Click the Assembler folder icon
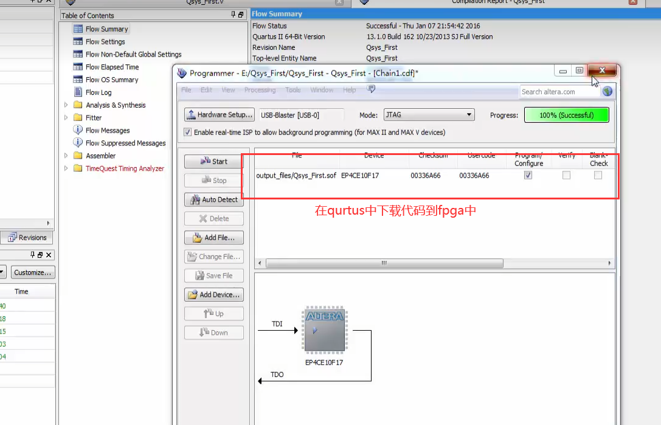 [78, 156]
